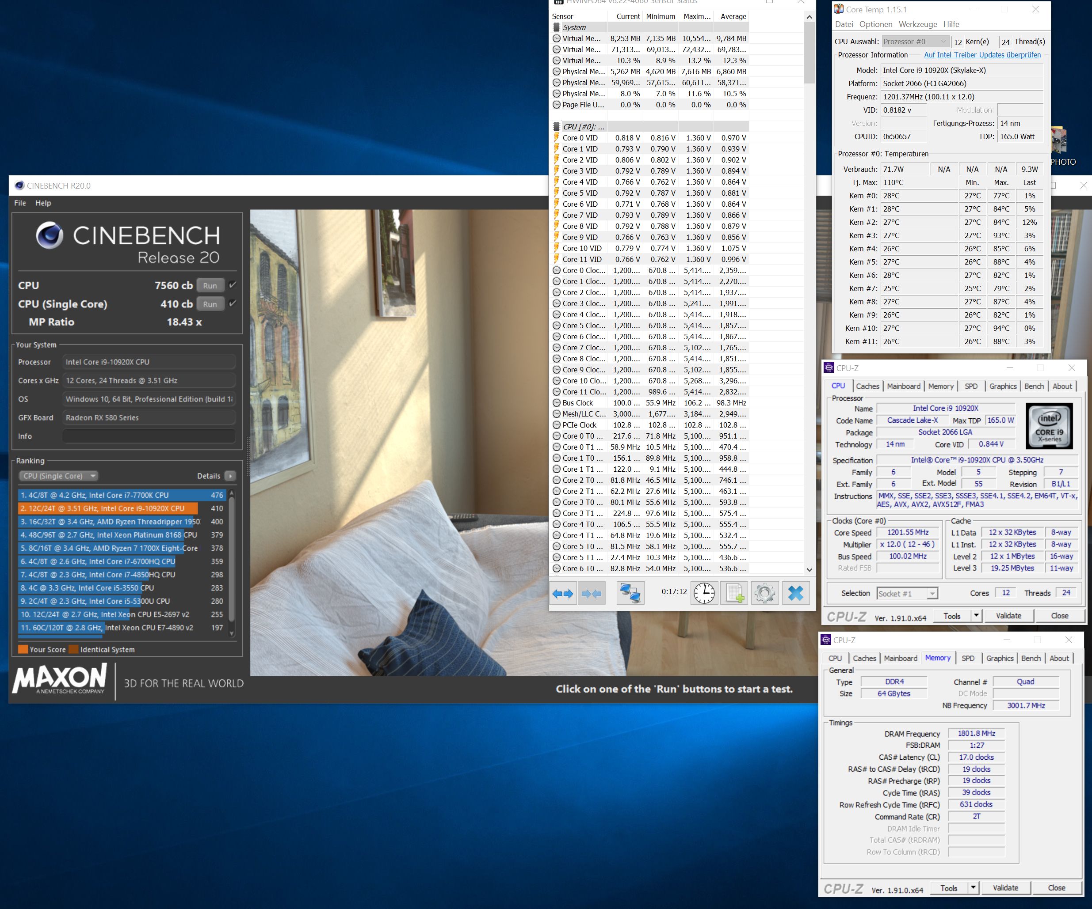Start logging via the clock icon in HWiNFO
Viewport: 1092px width, 909px height.
click(704, 592)
